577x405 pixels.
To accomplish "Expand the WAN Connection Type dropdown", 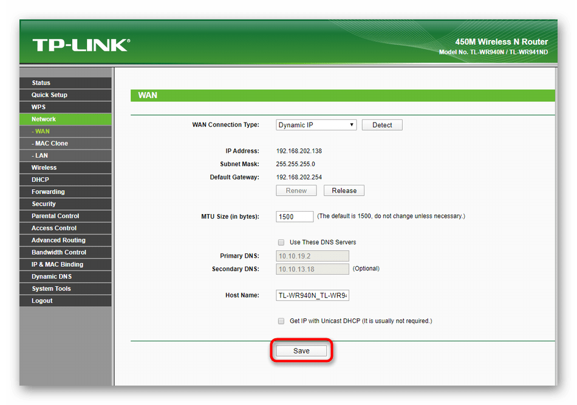I will [316, 125].
